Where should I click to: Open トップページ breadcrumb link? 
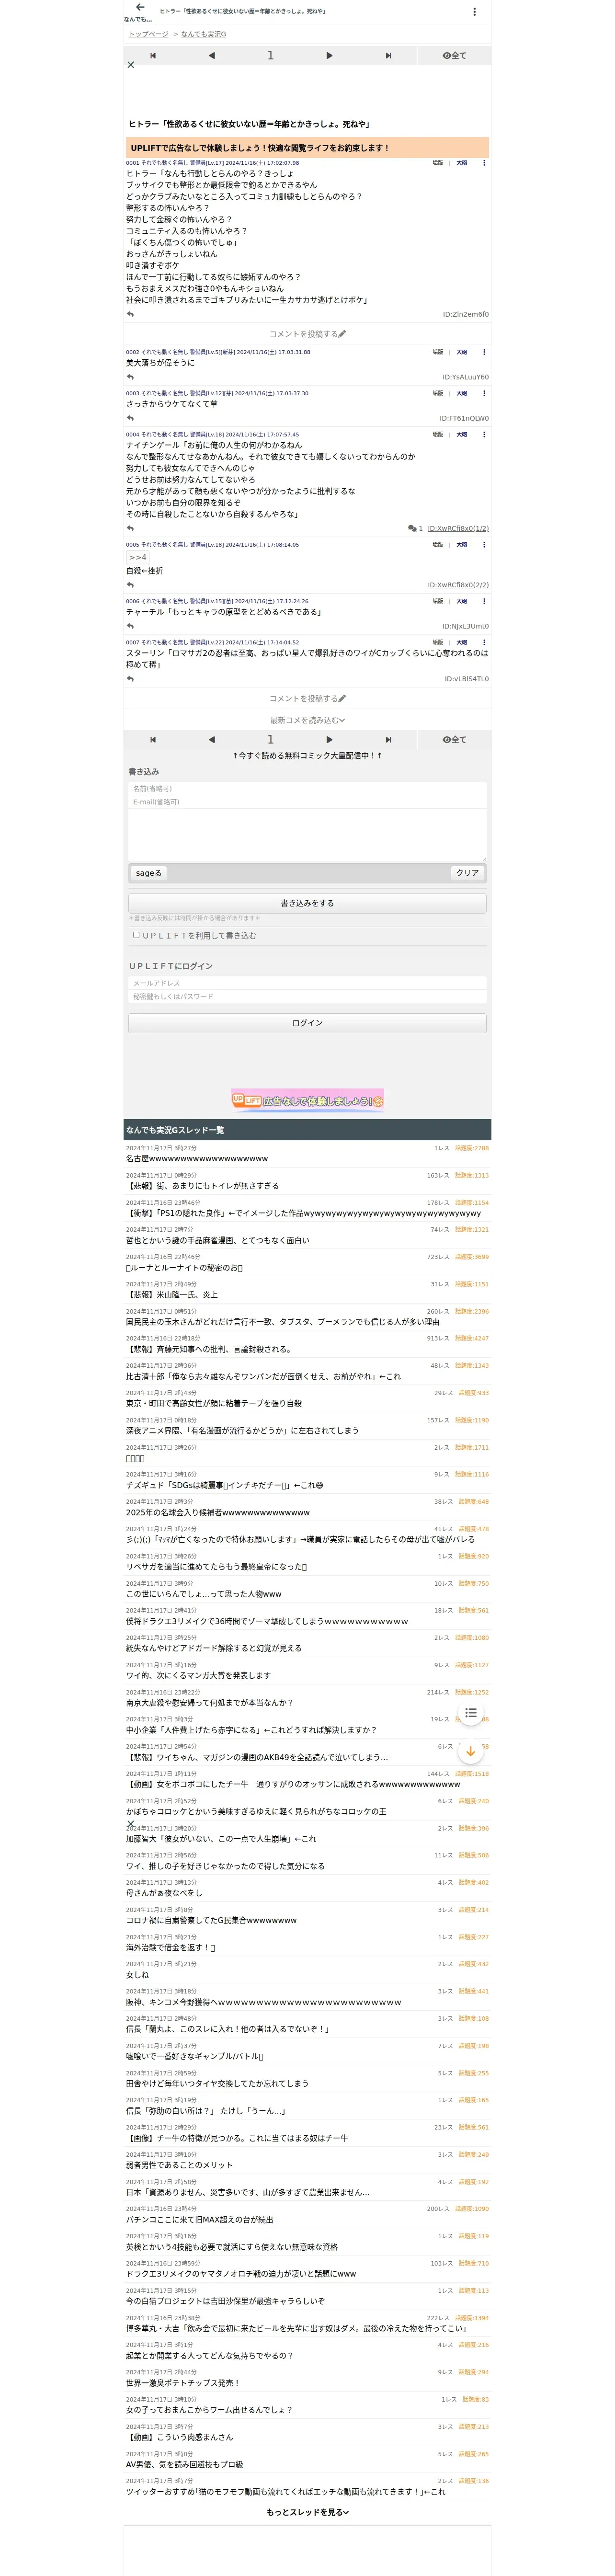148,34
